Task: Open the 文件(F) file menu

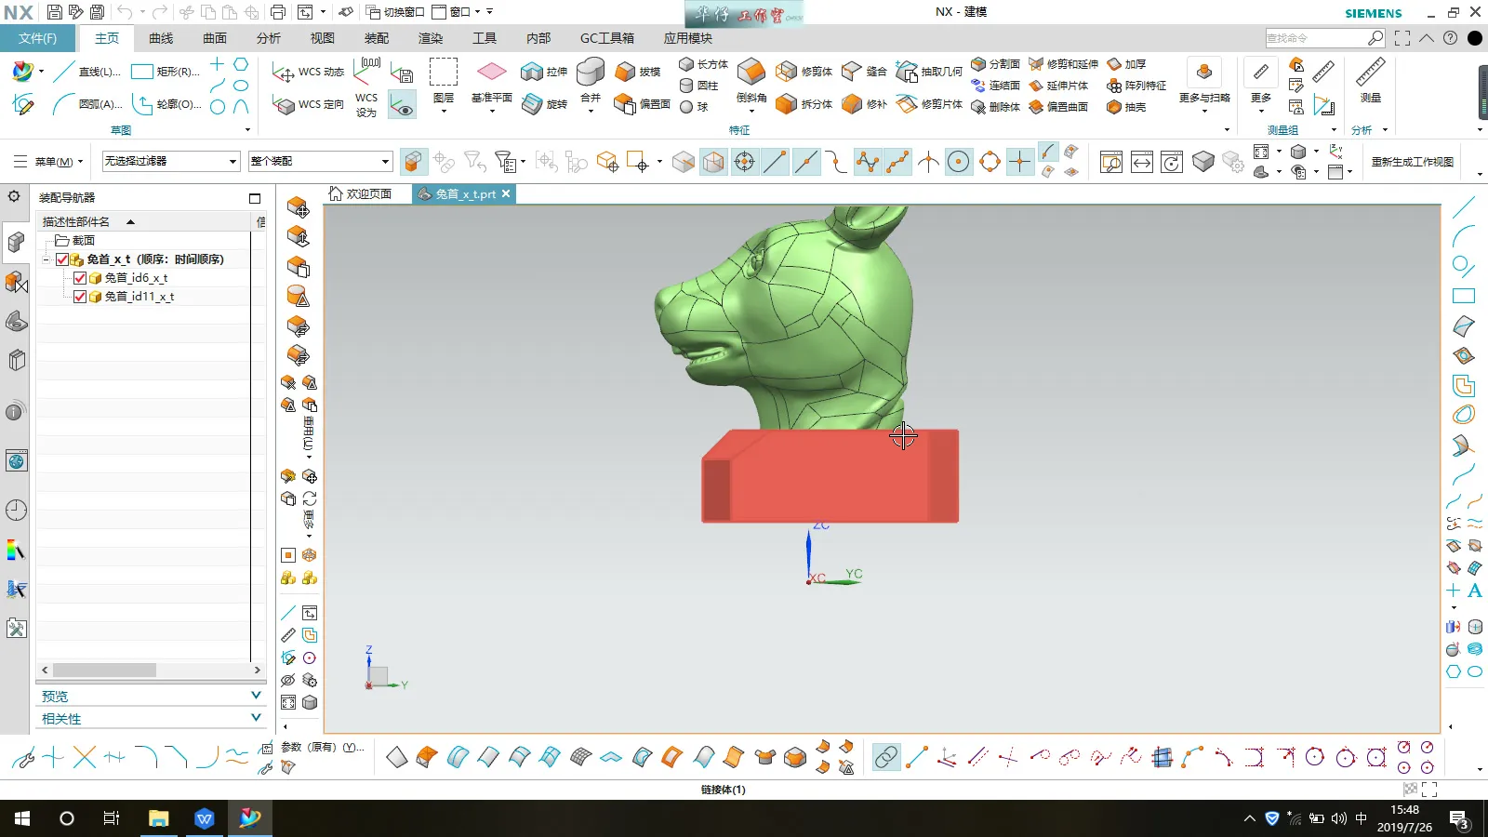Action: [37, 38]
